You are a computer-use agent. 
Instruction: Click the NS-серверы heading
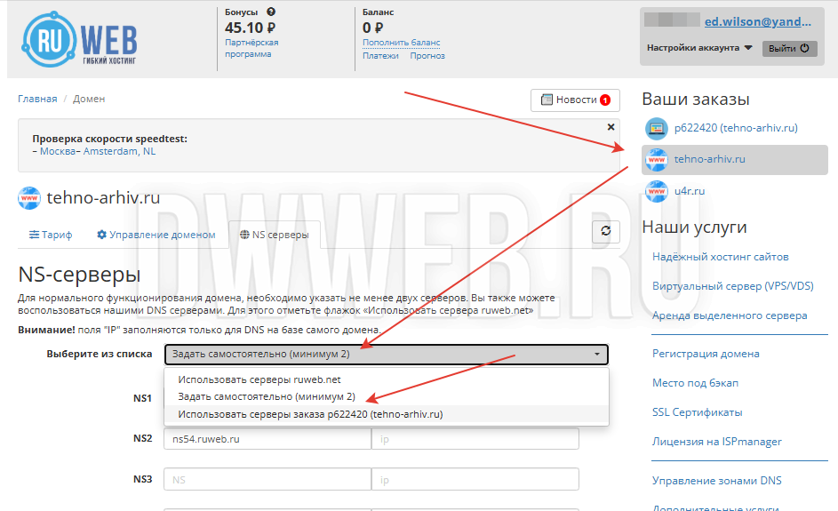click(79, 275)
